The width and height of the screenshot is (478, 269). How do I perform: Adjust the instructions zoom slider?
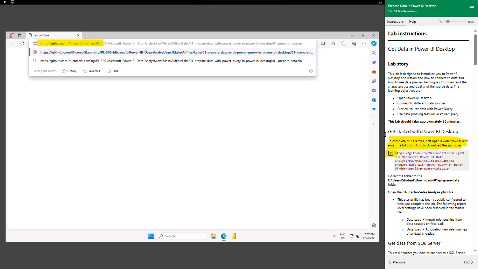[x=454, y=21]
